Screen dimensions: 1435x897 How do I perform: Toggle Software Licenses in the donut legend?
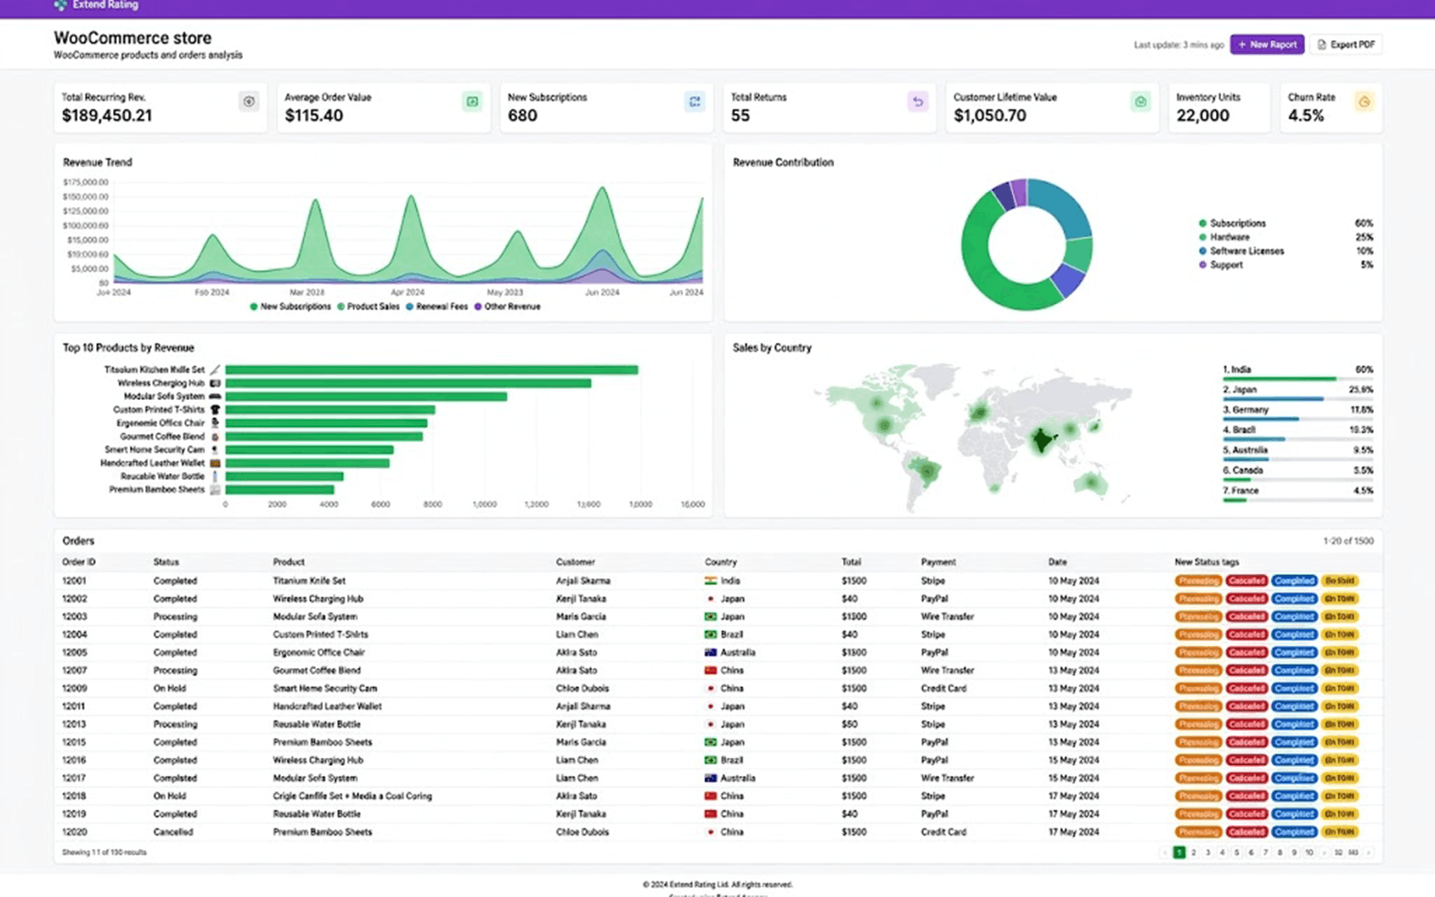tap(1241, 251)
